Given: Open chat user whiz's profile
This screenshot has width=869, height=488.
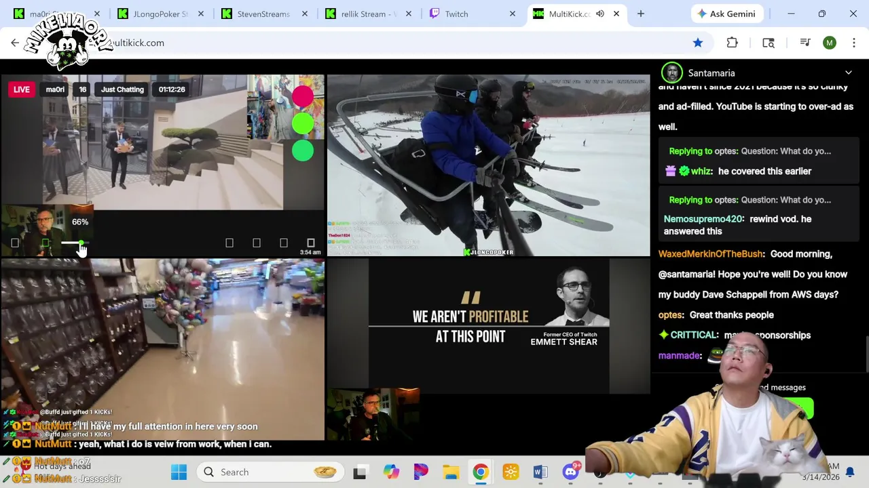Looking at the screenshot, I should pos(701,171).
